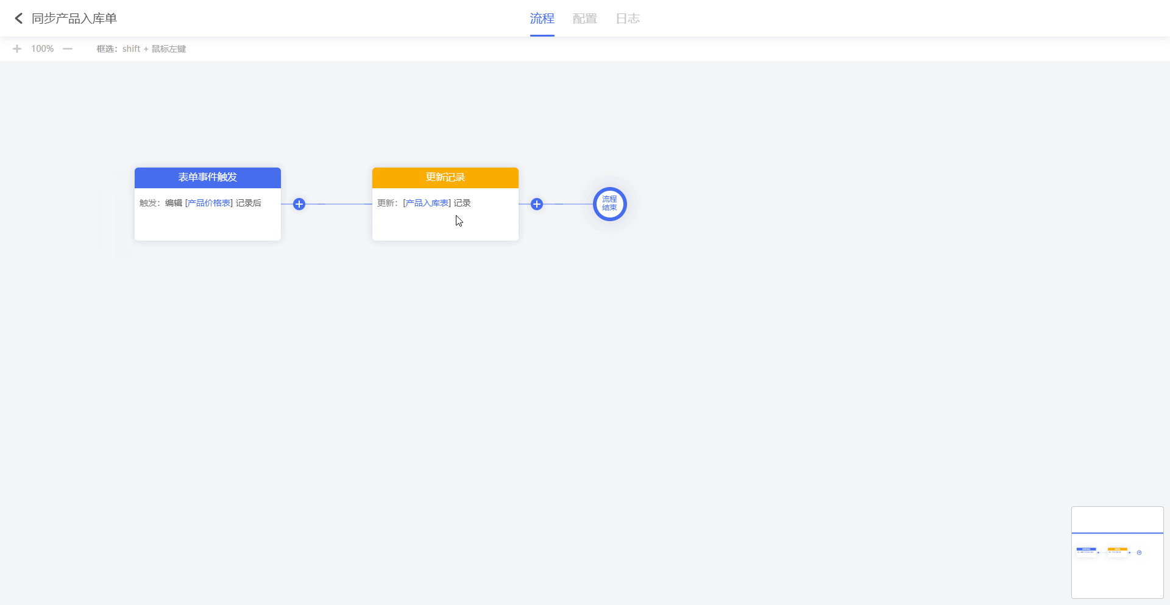Click the 产品价格表 link in trigger node
This screenshot has width=1170, height=605.
tap(209, 203)
